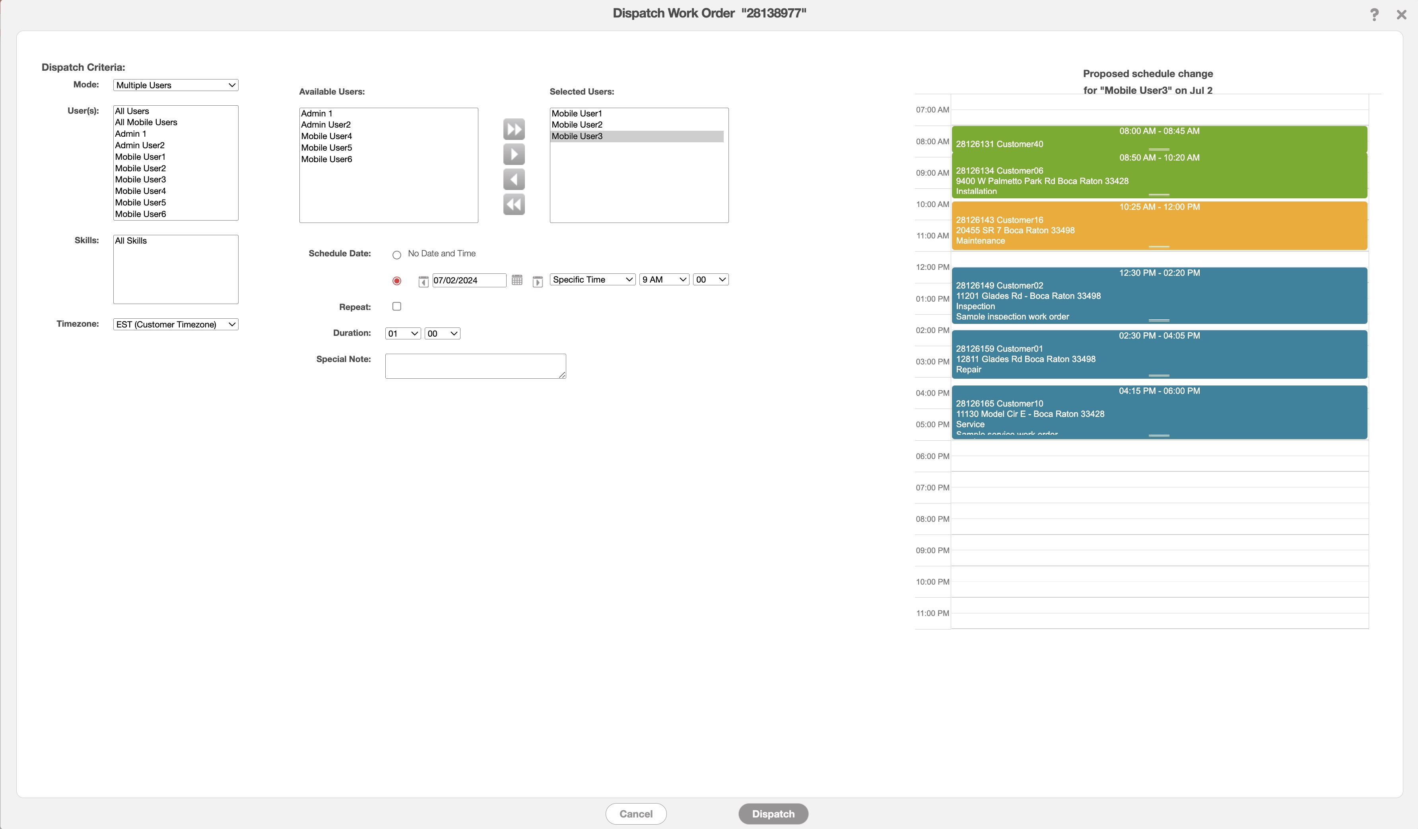Click the move all users right icon
Screen dimensions: 1418x829
(x=514, y=129)
